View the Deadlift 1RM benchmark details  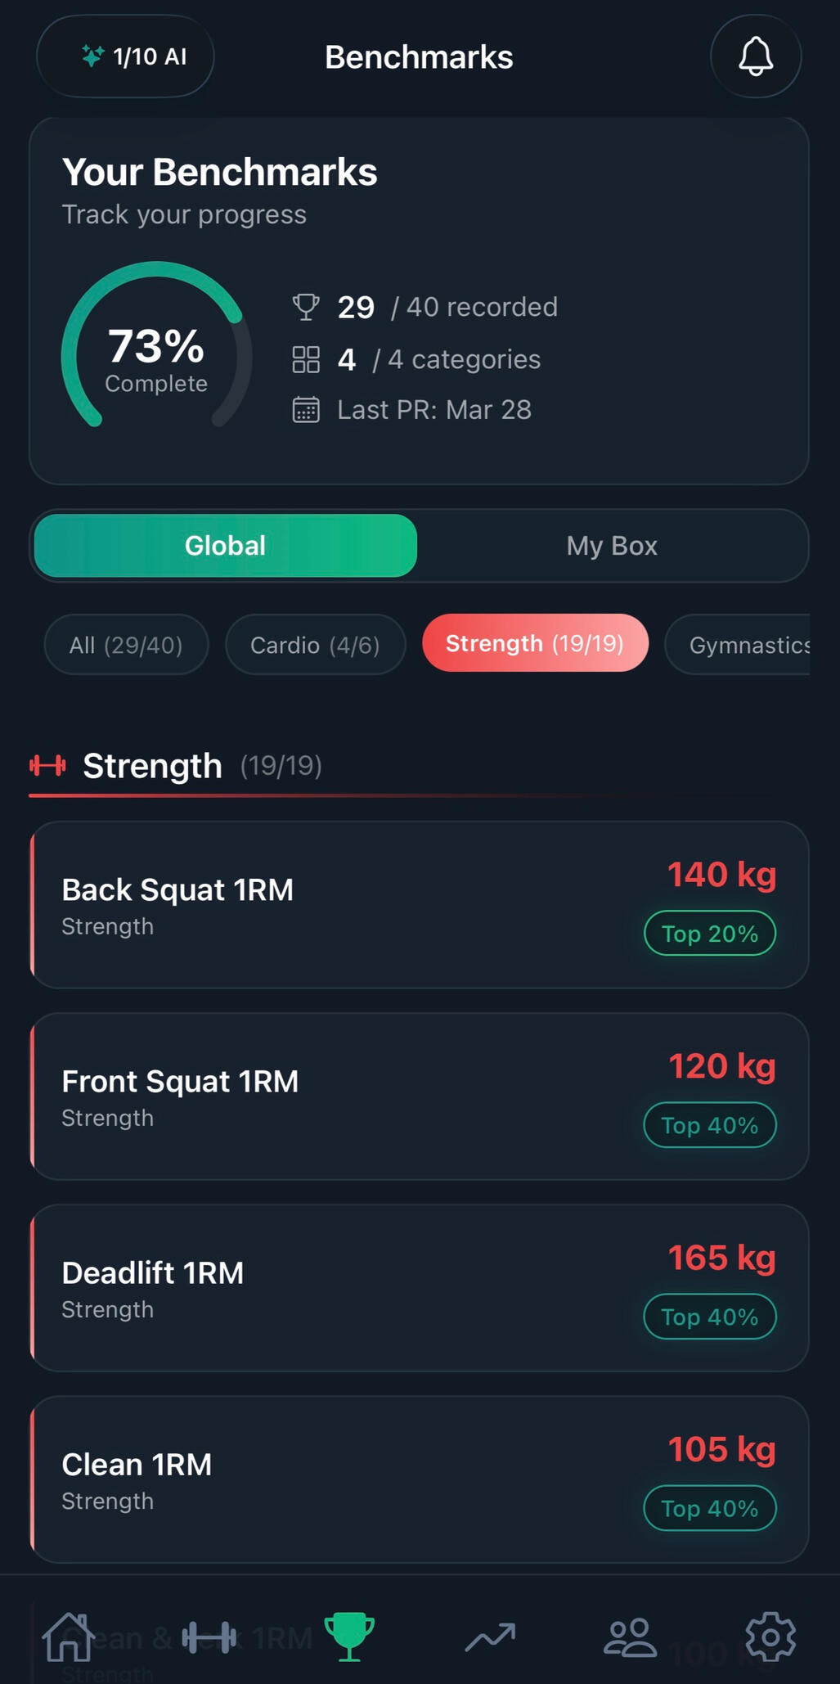[327, 1288]
